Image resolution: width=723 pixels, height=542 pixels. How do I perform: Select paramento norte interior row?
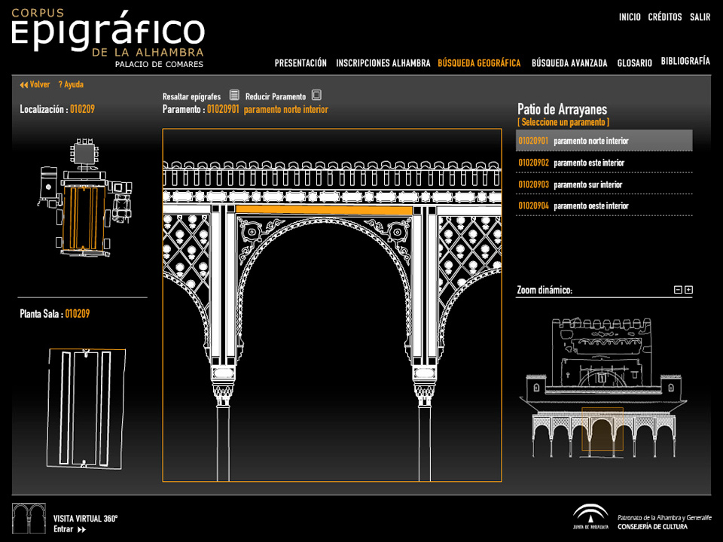click(604, 141)
